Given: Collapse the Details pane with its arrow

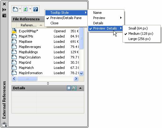Looking at the screenshot, I should click(80, 88).
